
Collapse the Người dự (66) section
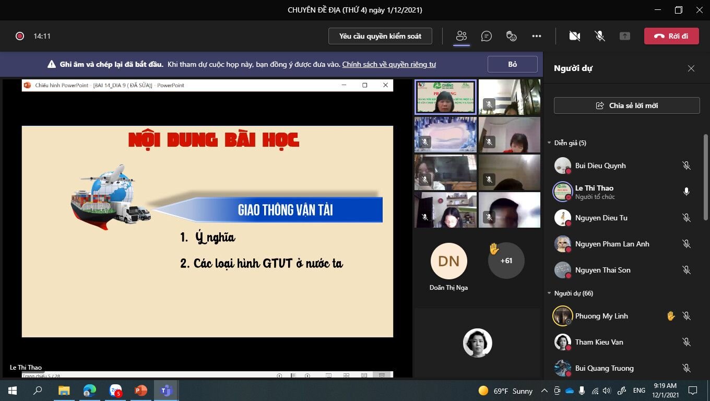point(549,293)
